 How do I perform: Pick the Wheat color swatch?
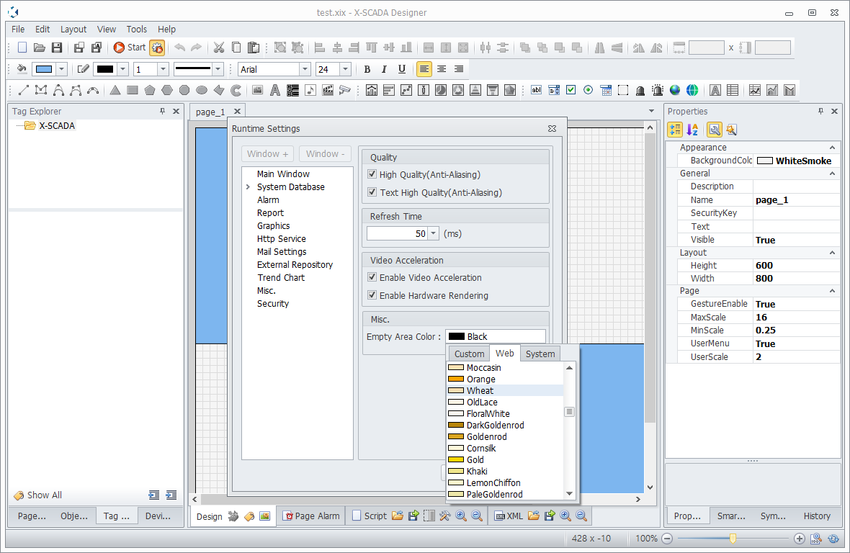pos(456,390)
